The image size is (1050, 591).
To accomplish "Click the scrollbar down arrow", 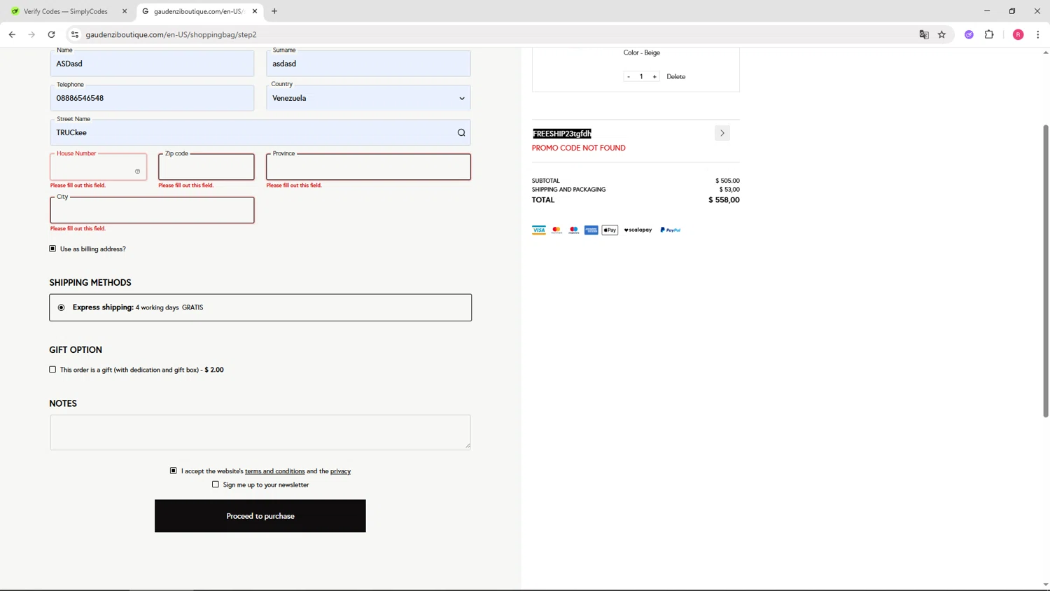I will pos(1046,585).
